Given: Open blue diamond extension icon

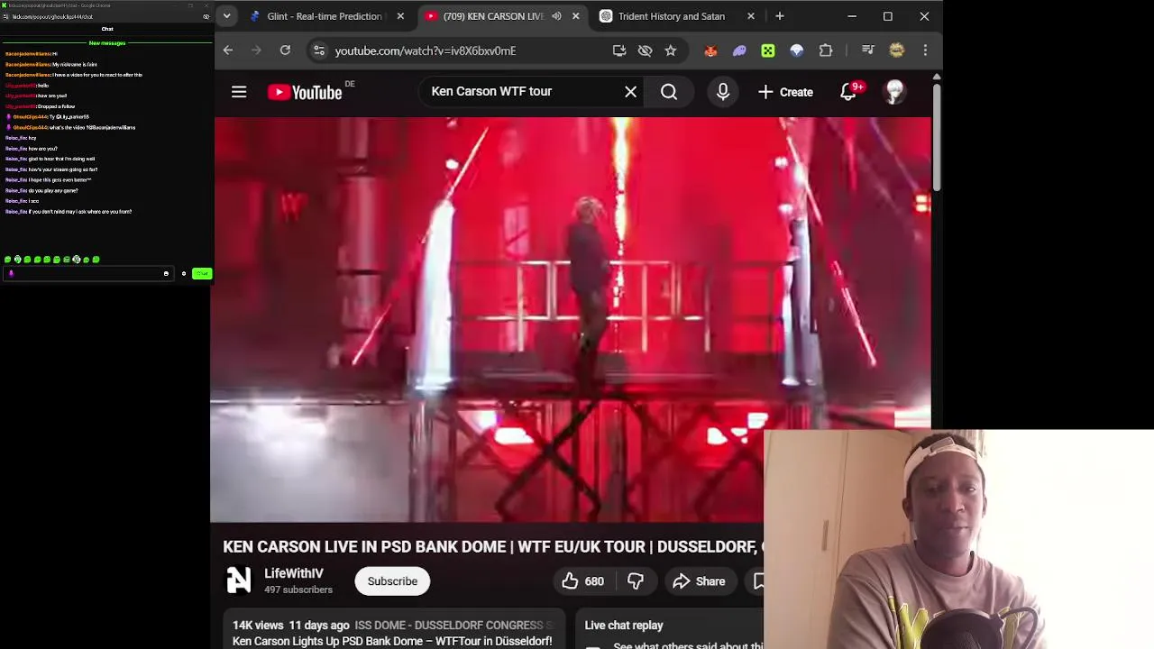Looking at the screenshot, I should 797,50.
